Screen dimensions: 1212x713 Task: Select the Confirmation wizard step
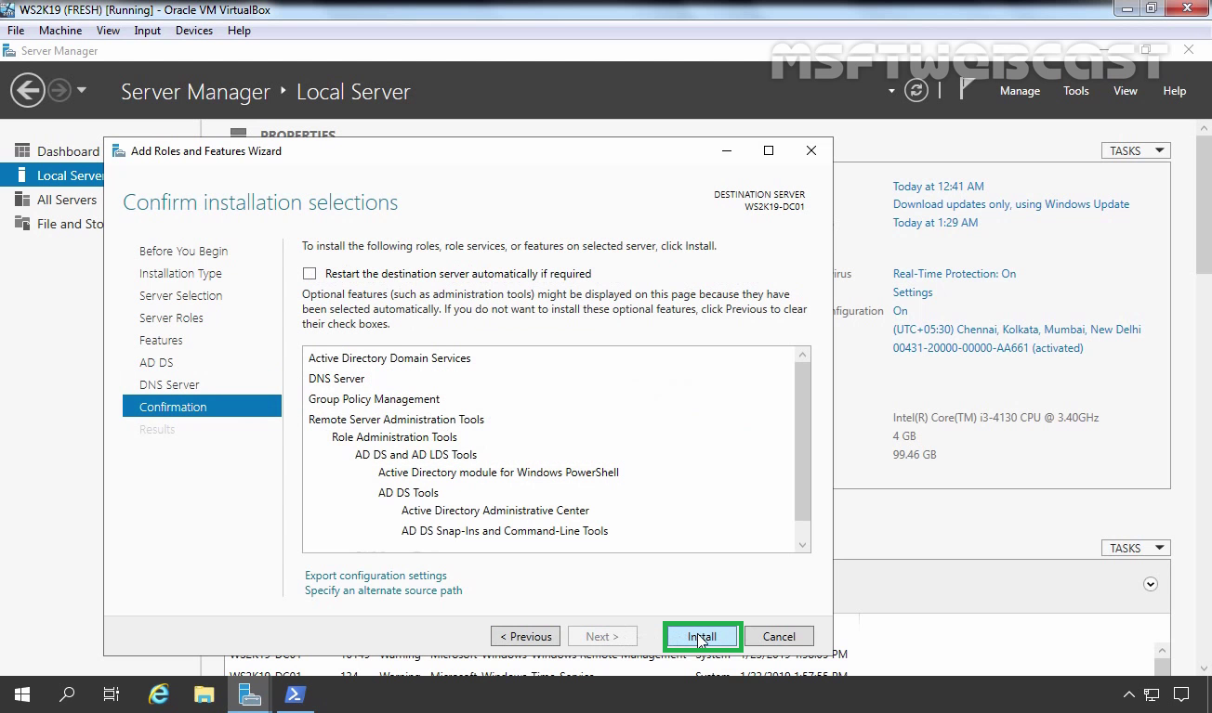[202, 407]
